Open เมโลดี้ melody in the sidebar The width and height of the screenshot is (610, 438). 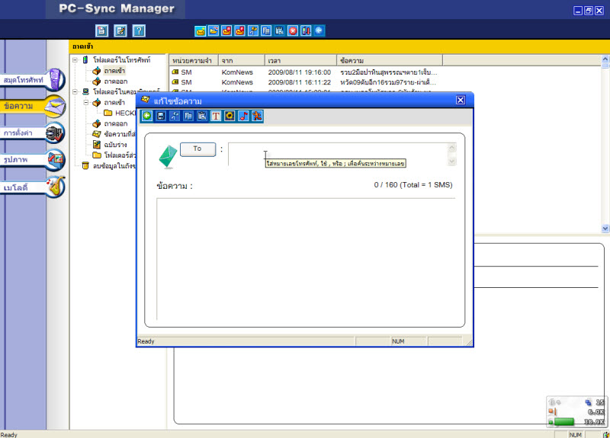pos(33,187)
